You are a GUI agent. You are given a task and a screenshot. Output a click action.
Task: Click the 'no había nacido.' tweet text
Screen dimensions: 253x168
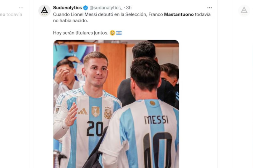(71, 21)
